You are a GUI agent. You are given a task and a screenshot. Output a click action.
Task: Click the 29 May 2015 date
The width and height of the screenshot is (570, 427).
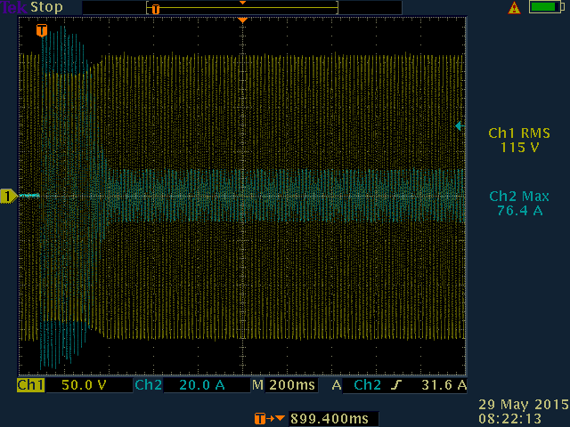(x=524, y=405)
